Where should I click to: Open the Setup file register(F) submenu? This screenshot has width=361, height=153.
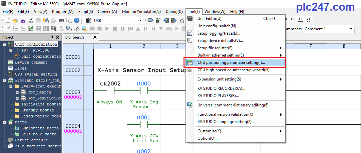click(236, 48)
